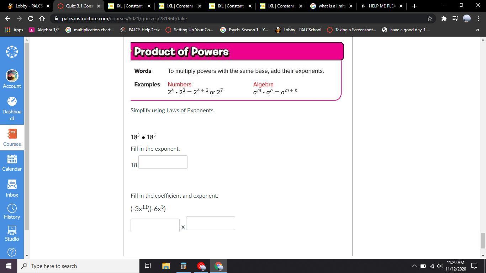This screenshot has height=273, width=486.
Task: Open Calculator from the Windows taskbar
Action: 183,266
